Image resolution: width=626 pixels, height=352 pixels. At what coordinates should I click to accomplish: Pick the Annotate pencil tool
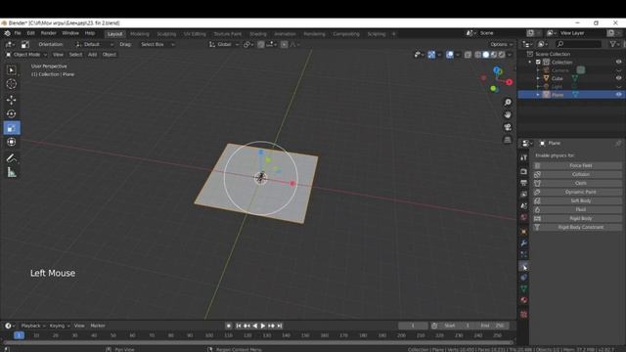point(12,158)
